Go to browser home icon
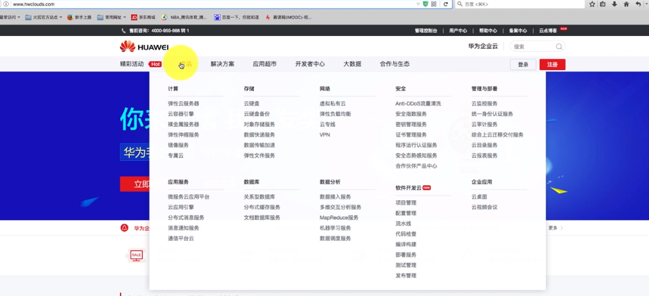649x296 pixels. click(626, 4)
